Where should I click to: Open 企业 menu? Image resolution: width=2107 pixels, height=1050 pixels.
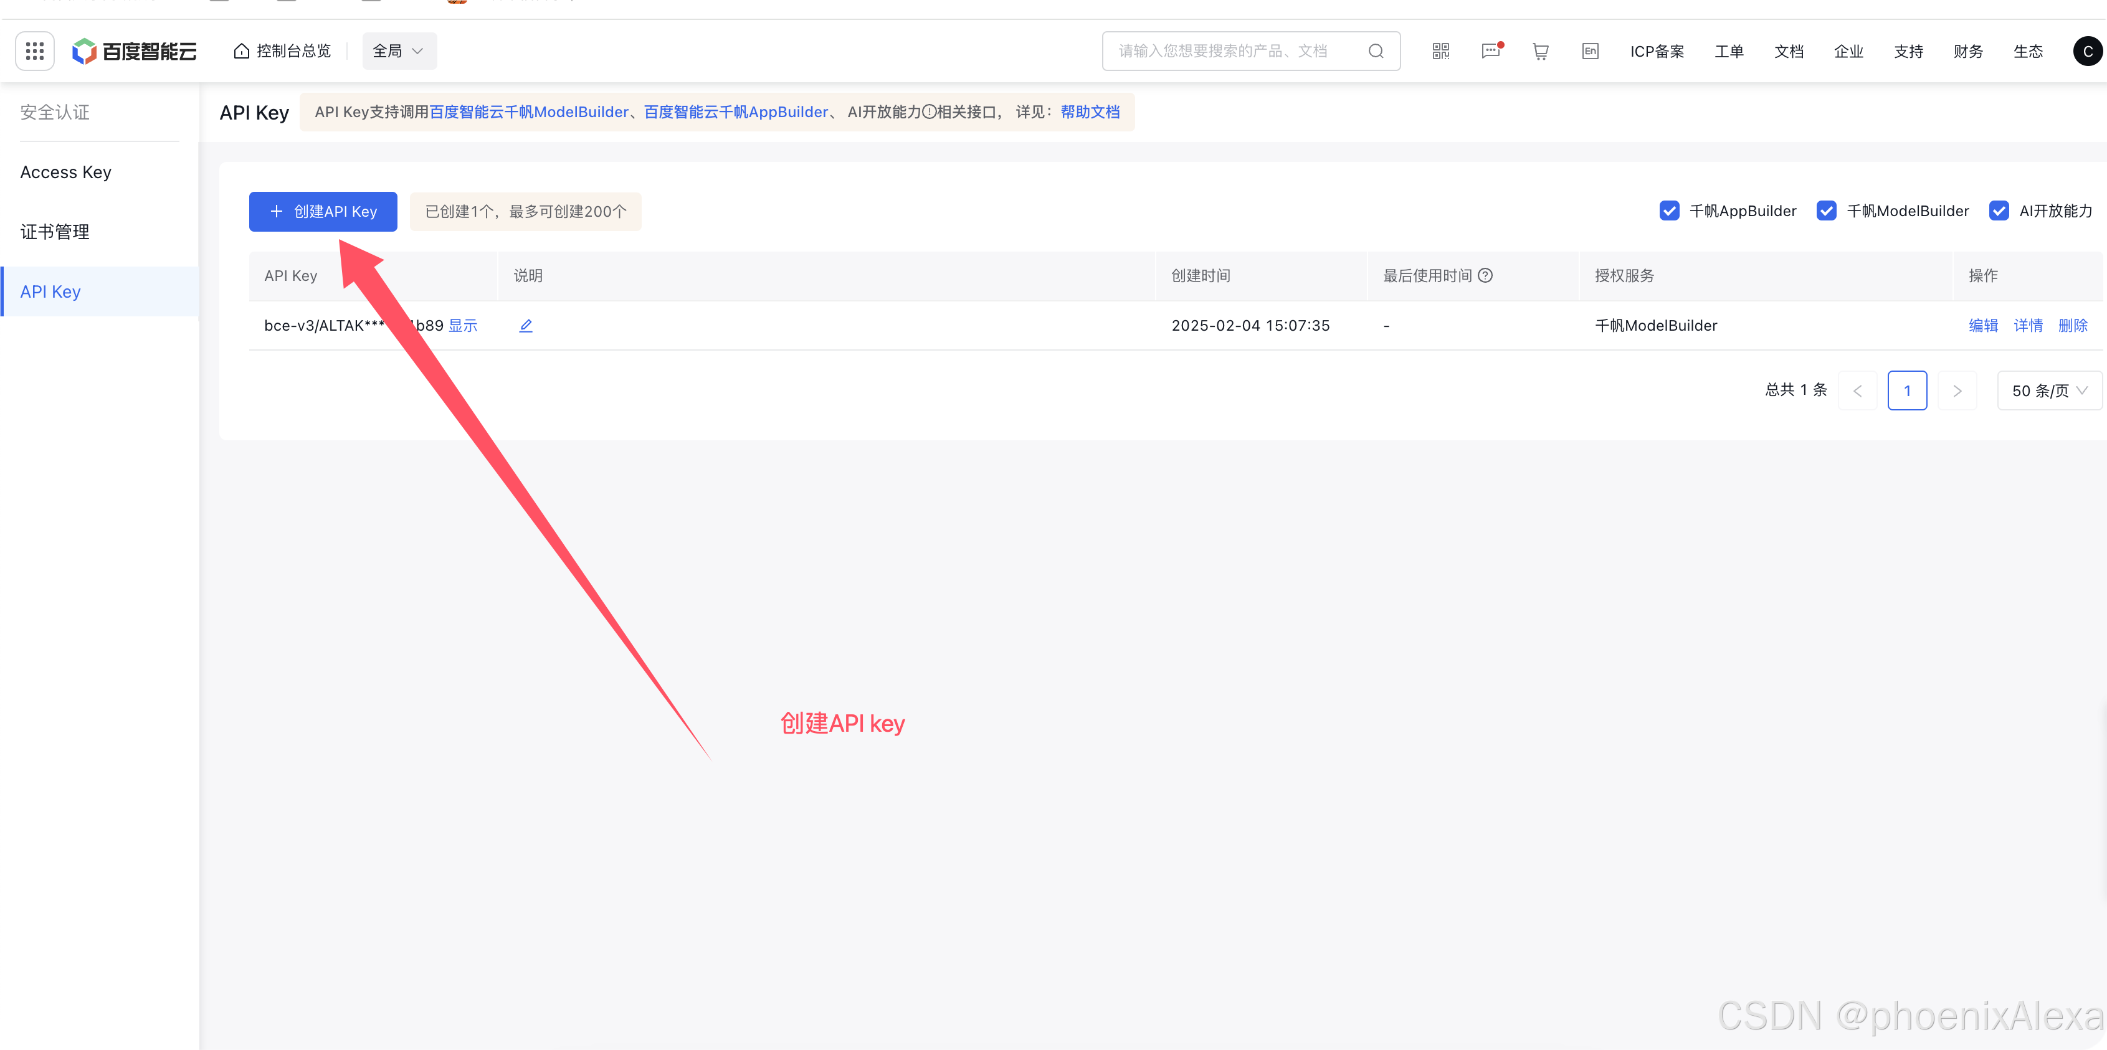[x=1848, y=52]
